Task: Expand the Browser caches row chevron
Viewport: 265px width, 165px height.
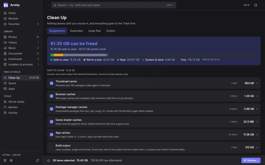Action: tap(257, 96)
